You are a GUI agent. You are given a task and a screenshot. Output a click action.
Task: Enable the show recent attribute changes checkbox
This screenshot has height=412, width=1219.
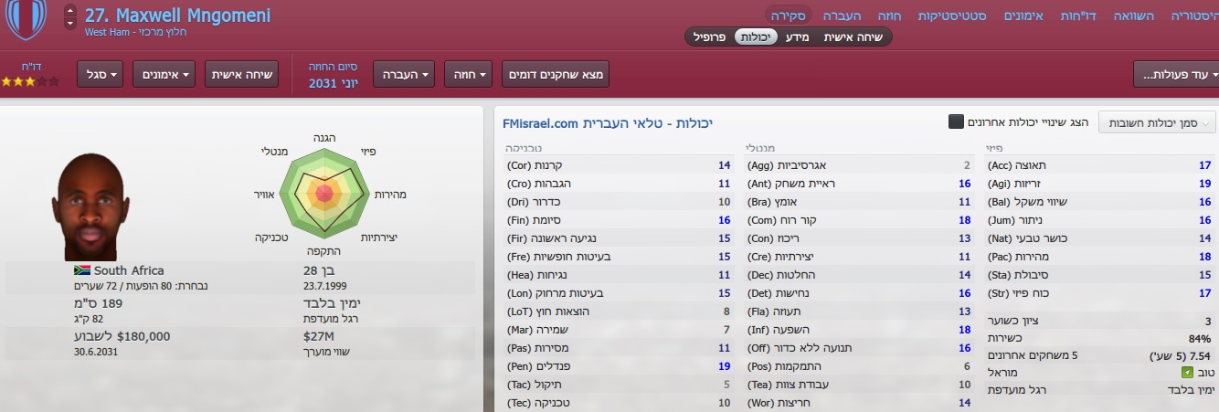(956, 121)
